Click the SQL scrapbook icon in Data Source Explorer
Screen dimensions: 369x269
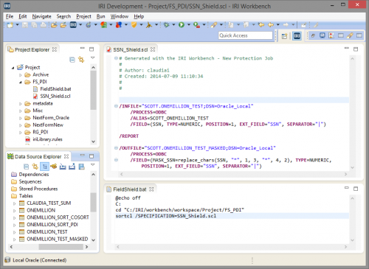tap(81, 167)
